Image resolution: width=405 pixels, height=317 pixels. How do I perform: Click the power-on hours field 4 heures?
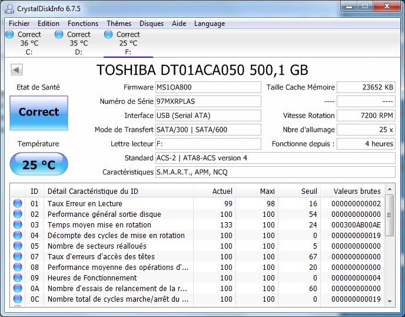point(366,144)
